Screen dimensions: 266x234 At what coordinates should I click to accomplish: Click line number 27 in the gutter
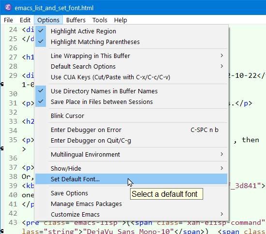pos(13,57)
